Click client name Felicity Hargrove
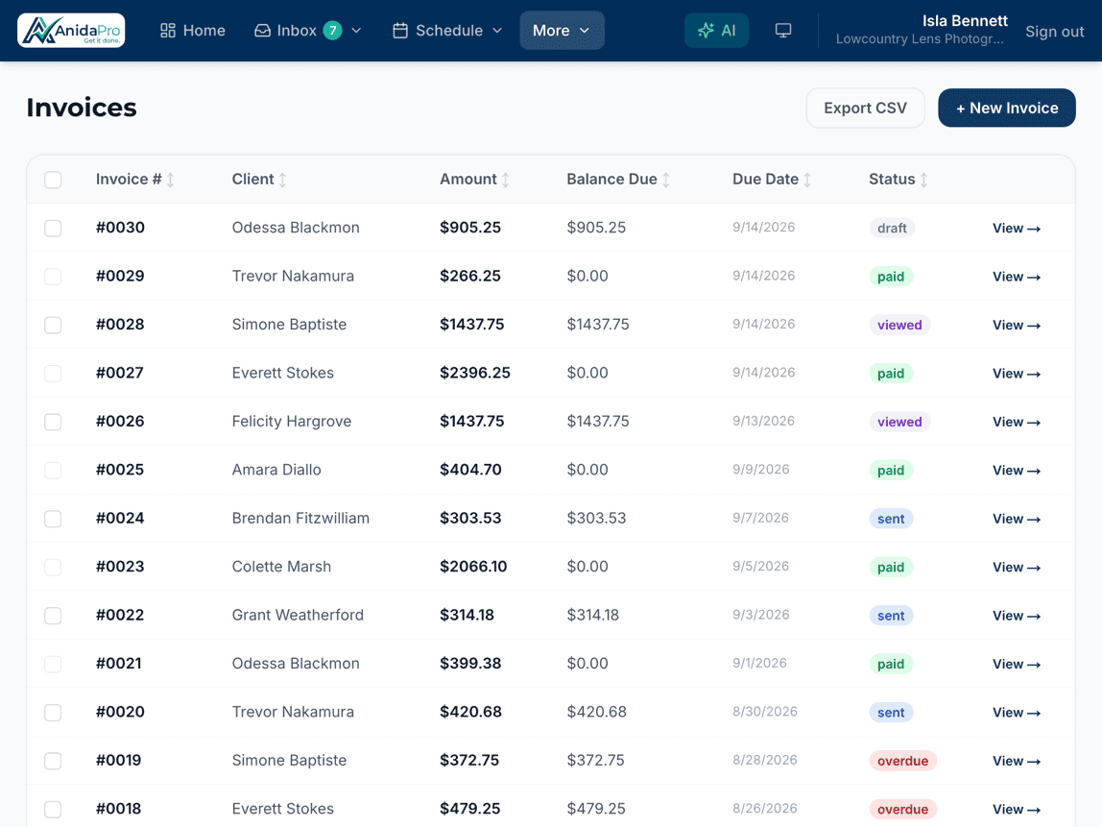 [292, 422]
